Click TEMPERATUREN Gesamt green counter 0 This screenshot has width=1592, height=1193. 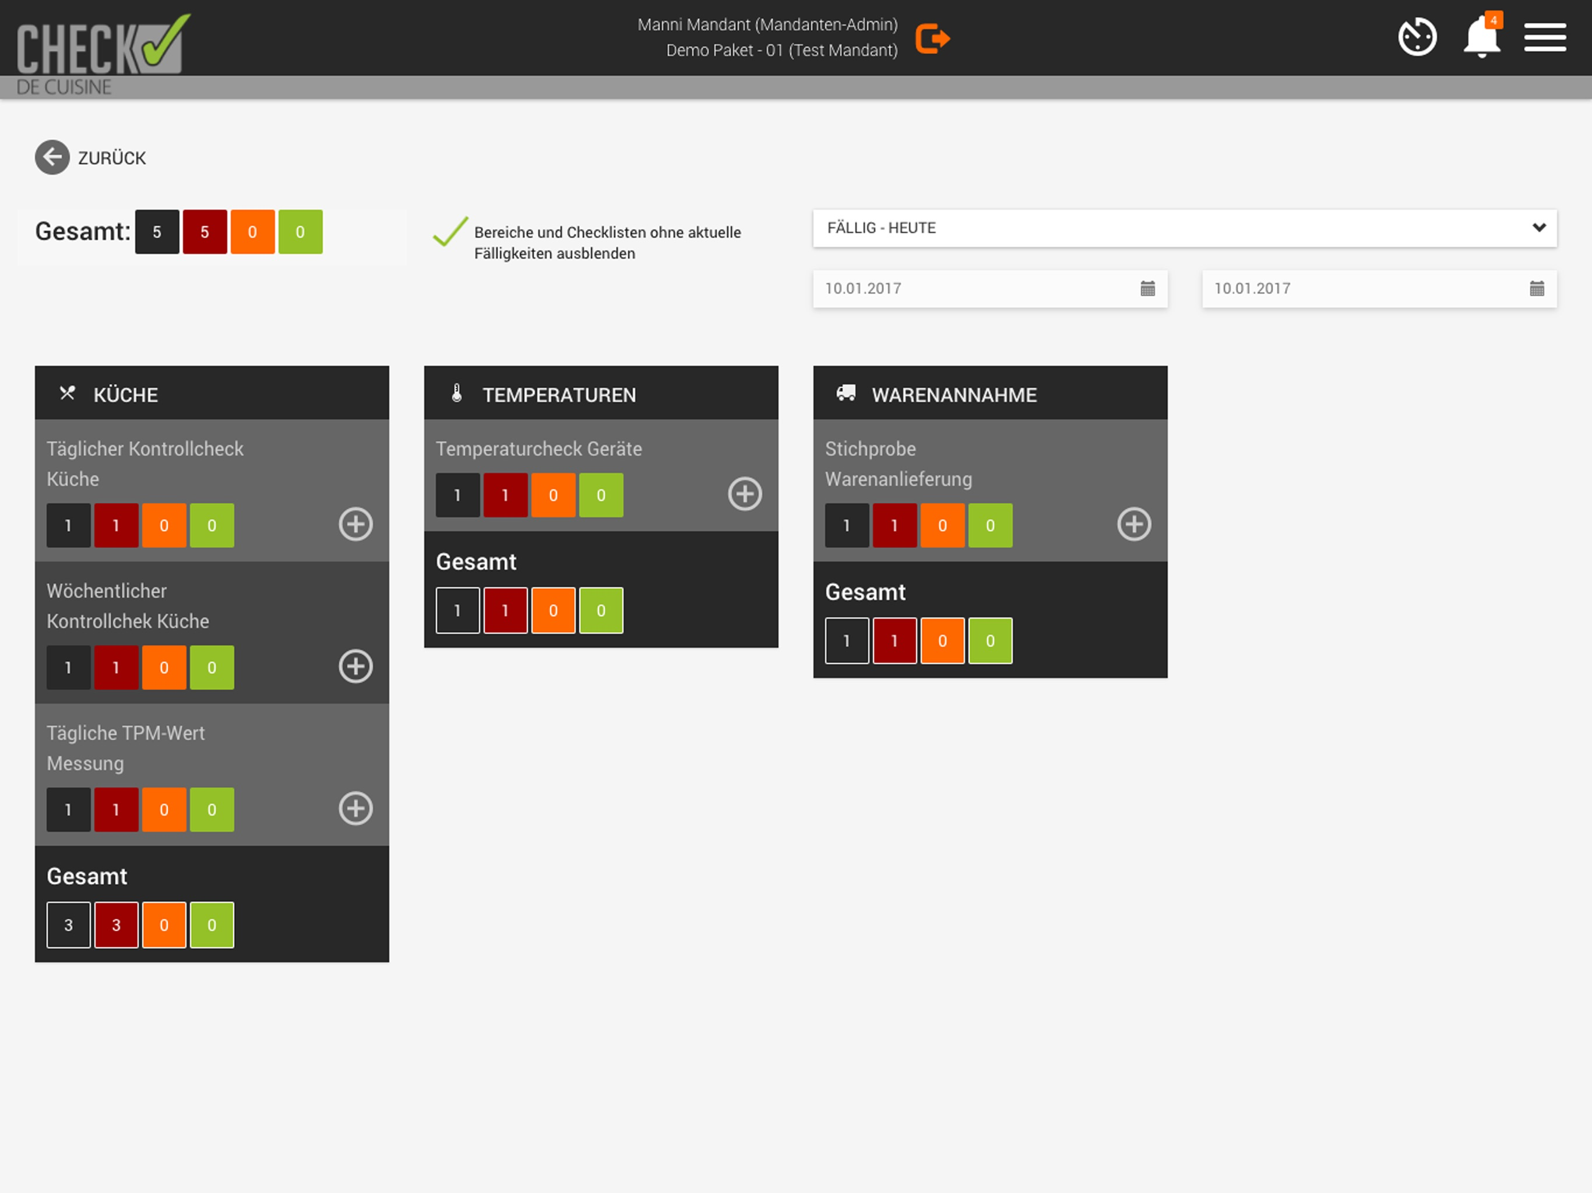pyautogui.click(x=601, y=610)
